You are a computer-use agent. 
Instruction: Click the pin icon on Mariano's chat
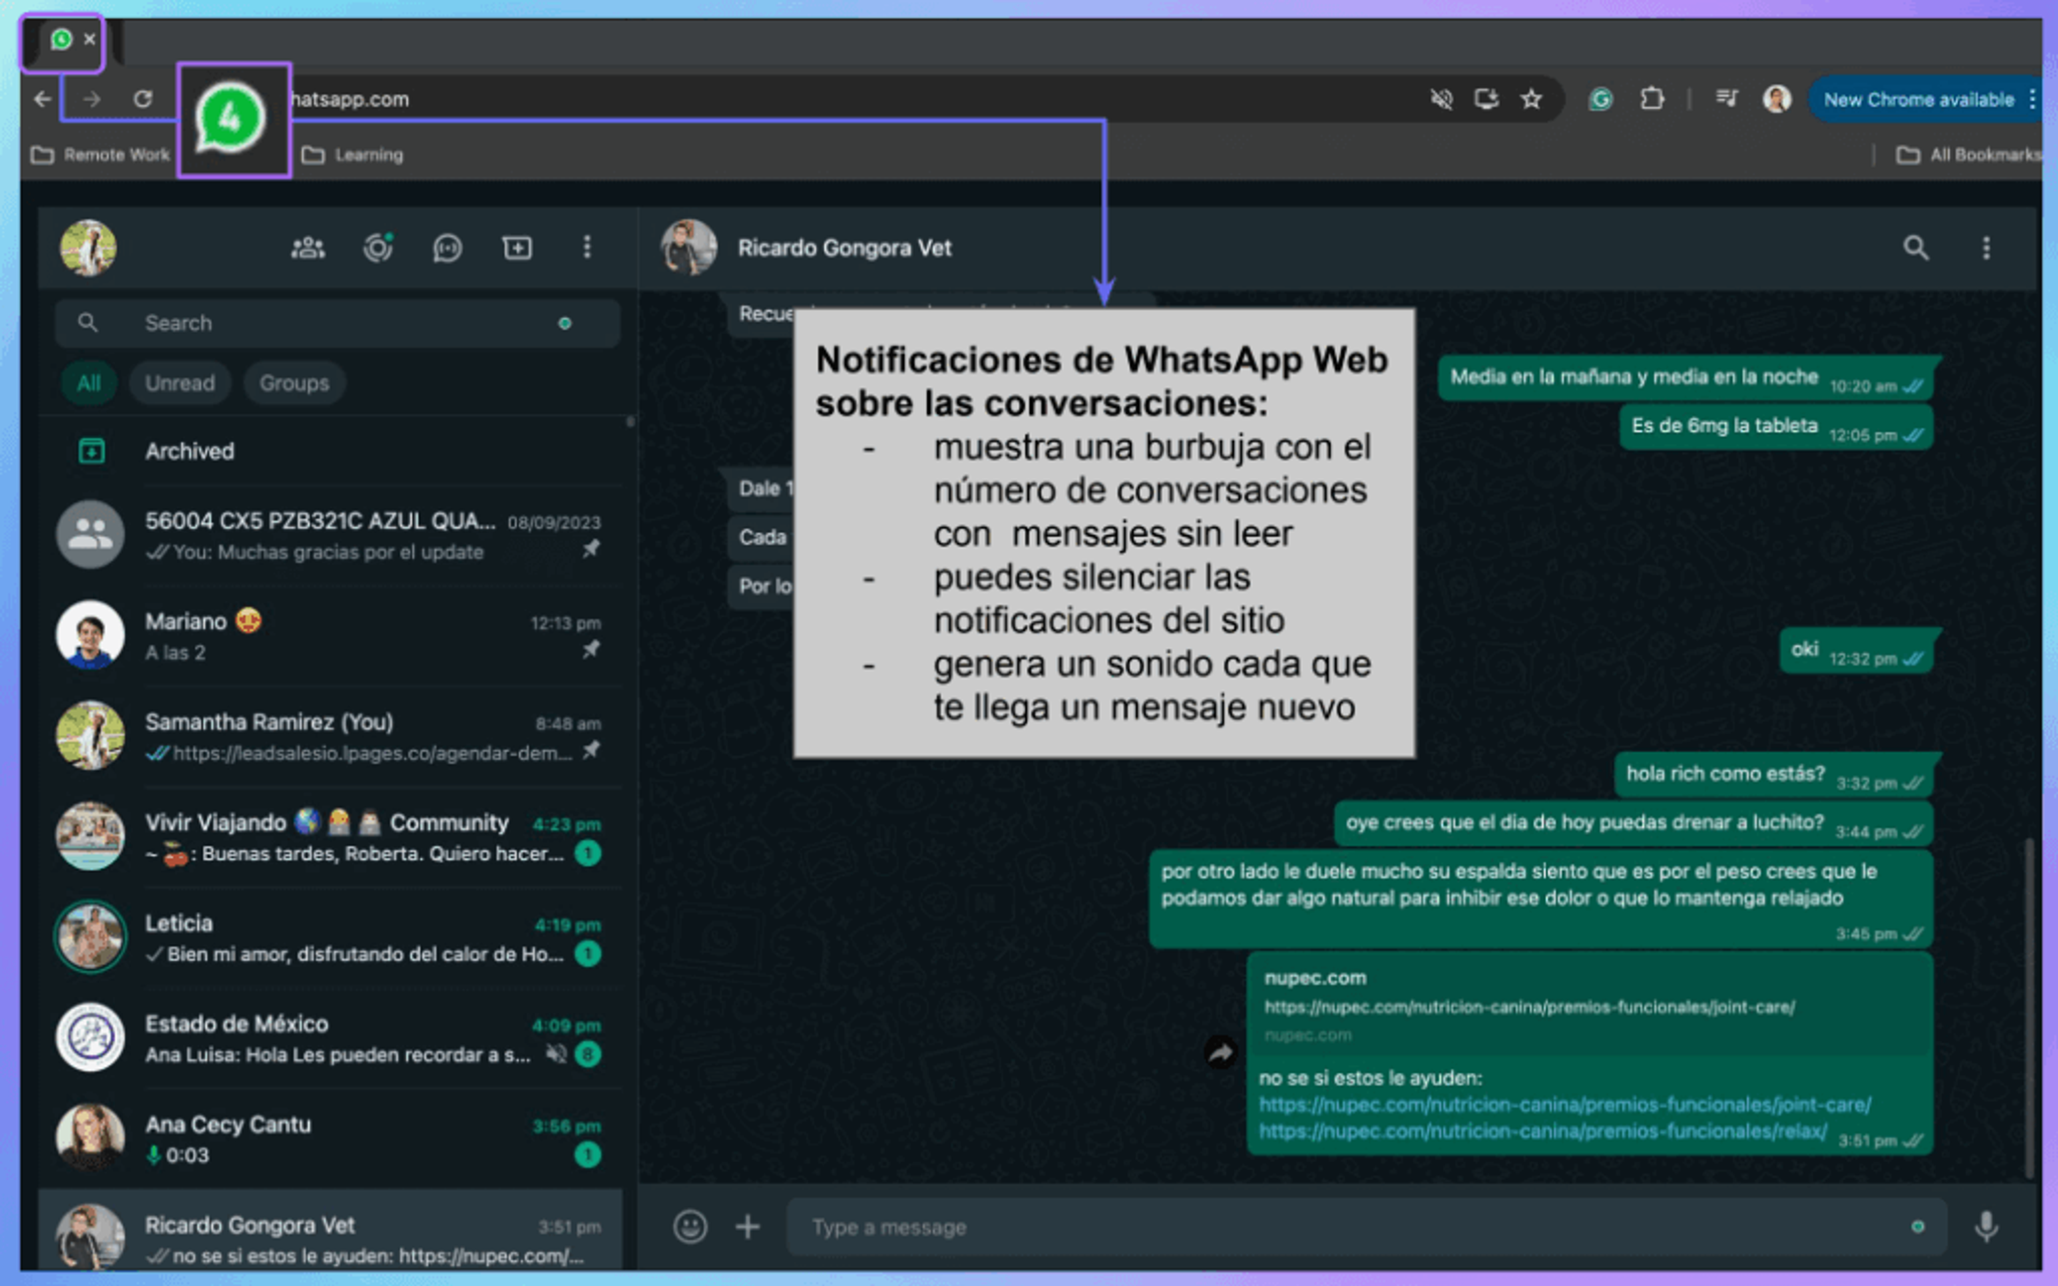click(x=590, y=650)
